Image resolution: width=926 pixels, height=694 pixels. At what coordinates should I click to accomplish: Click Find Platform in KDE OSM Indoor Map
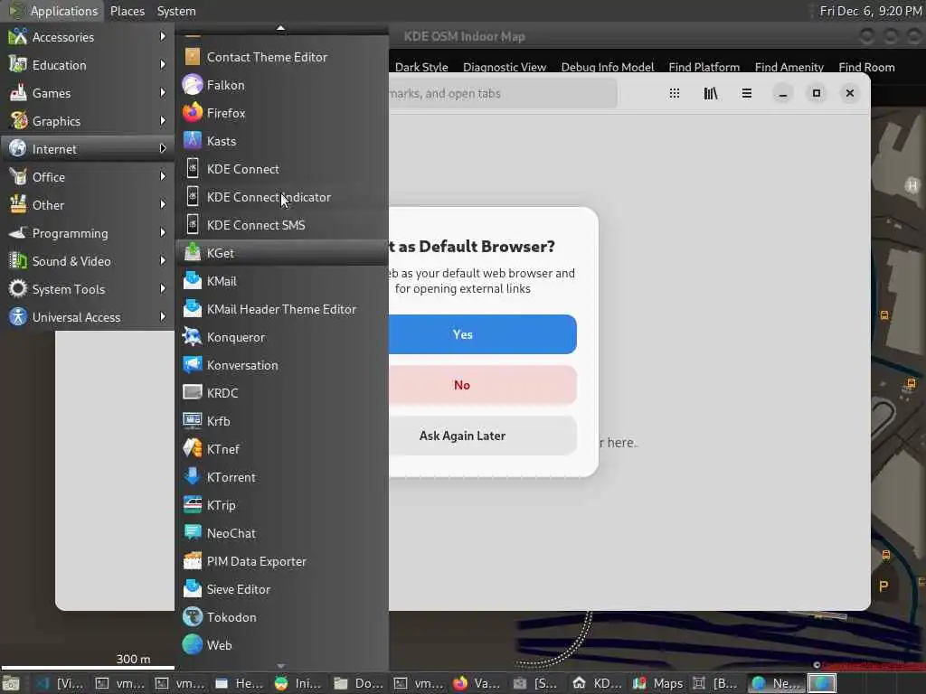tap(704, 67)
